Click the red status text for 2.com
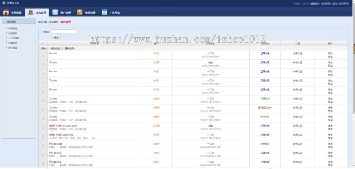 pos(265,108)
